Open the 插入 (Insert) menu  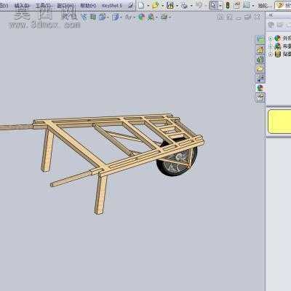click(x=22, y=5)
